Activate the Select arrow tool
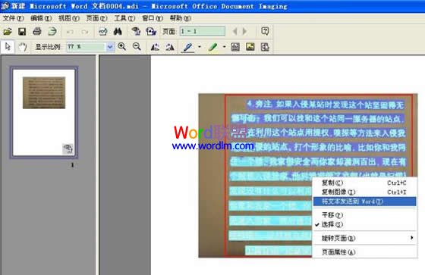Image resolution: width=425 pixels, height=275 pixels. pos(8,47)
